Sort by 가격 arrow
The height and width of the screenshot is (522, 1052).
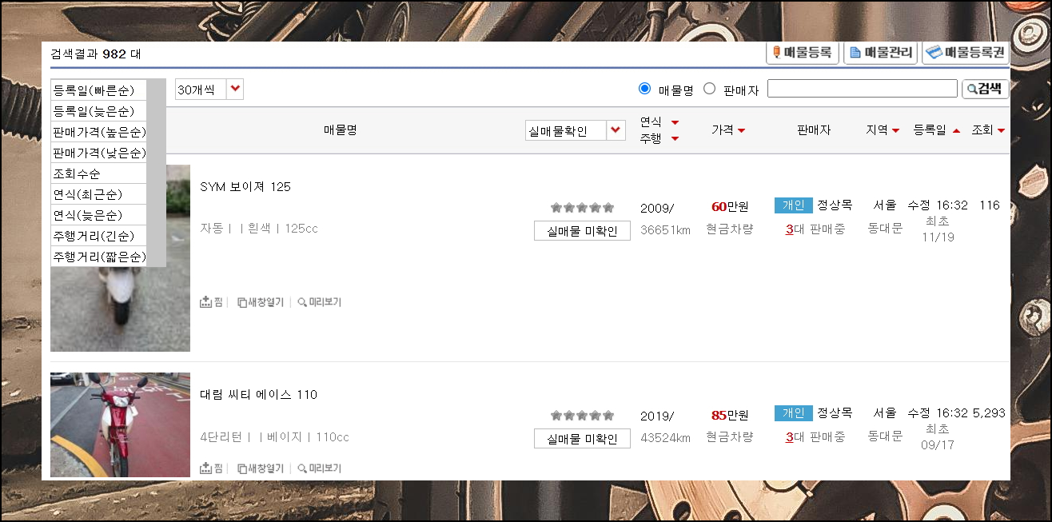click(741, 130)
